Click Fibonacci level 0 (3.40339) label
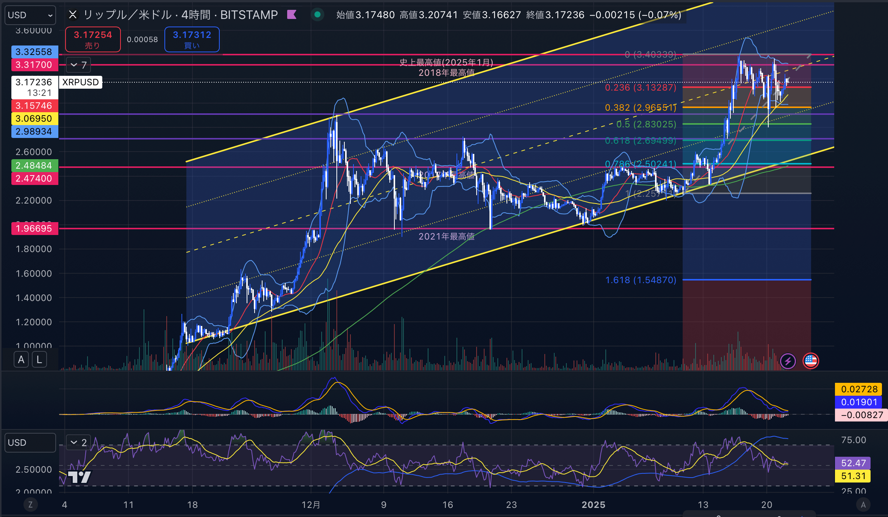This screenshot has height=517, width=888. 650,55
